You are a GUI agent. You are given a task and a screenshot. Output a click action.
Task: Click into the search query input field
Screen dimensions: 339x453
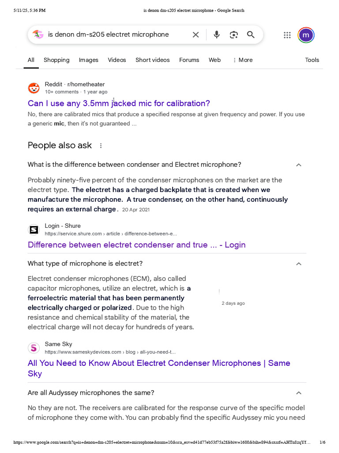point(115,35)
